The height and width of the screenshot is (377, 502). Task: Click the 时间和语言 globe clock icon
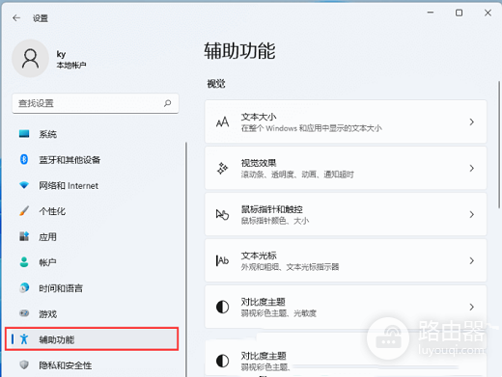click(x=24, y=288)
